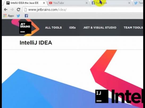Open the Apps grid shortcut
This screenshot has height=108, width=145.
click(x=9, y=16)
